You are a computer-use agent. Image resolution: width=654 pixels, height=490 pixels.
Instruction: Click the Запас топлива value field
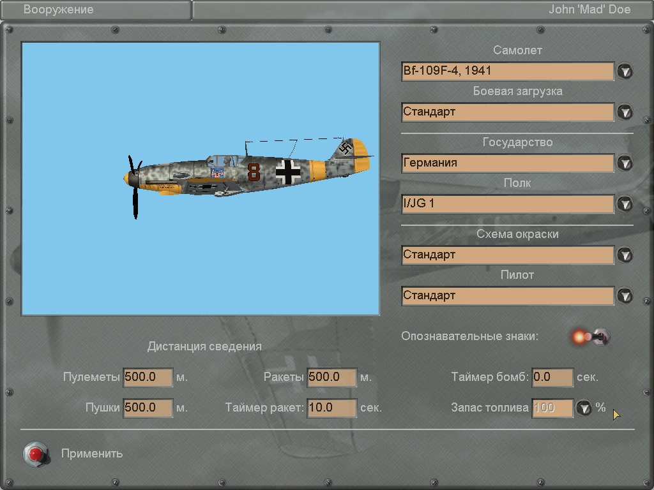pyautogui.click(x=552, y=408)
